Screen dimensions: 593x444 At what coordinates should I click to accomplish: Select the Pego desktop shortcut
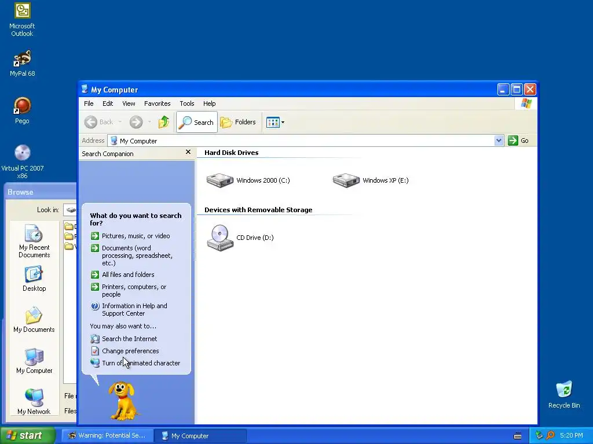point(23,111)
